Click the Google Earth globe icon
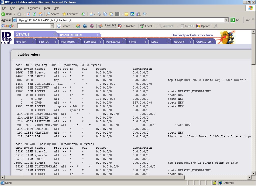This screenshot has width=256, height=186. tap(85, 26)
